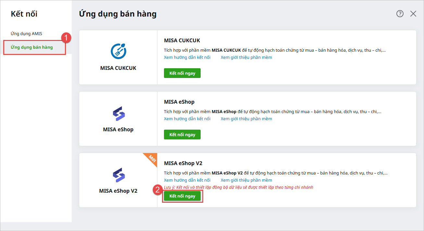This screenshot has height=231, width=424.
Task: Click the MISA eShop V2 card heading
Action: pyautogui.click(x=183, y=163)
